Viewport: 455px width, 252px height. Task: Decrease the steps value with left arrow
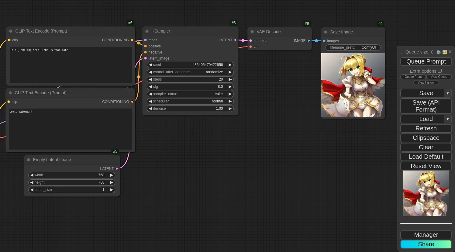click(x=150, y=79)
